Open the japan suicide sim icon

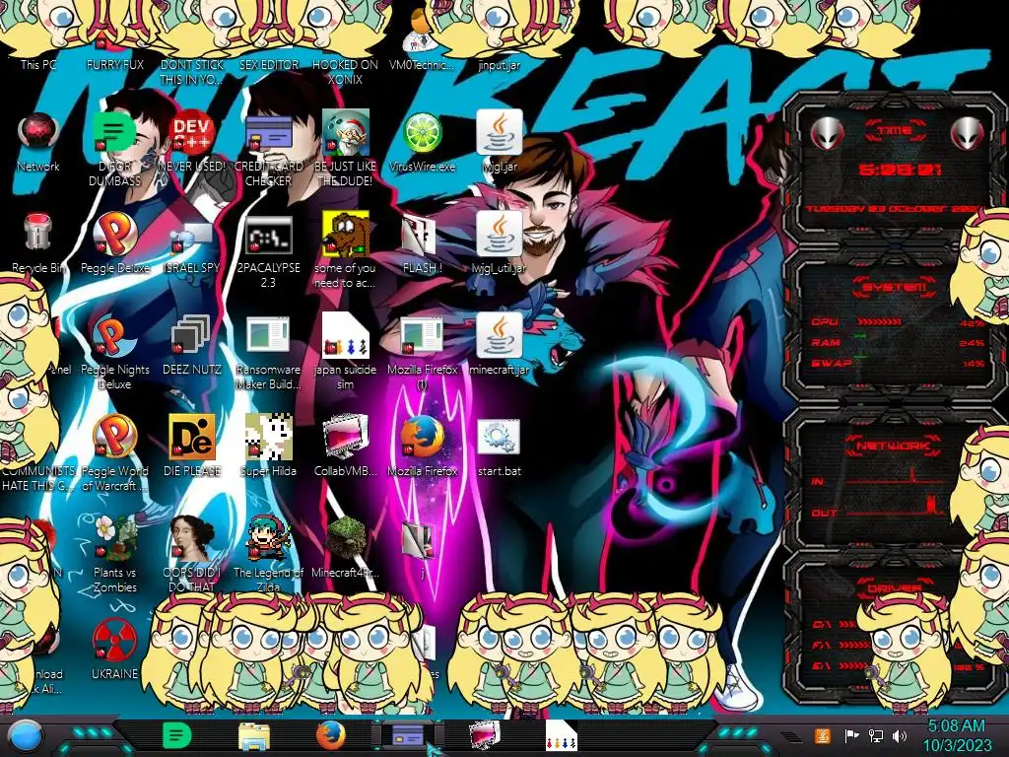tap(345, 353)
